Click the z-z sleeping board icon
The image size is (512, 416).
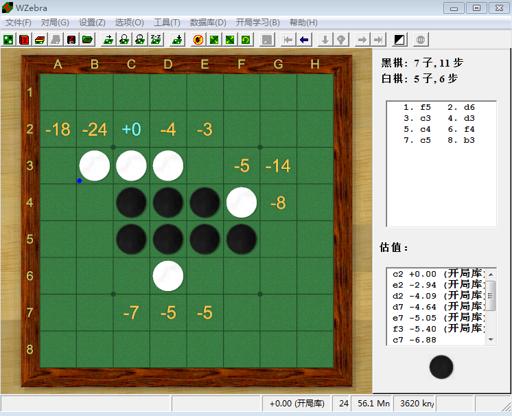pos(156,40)
